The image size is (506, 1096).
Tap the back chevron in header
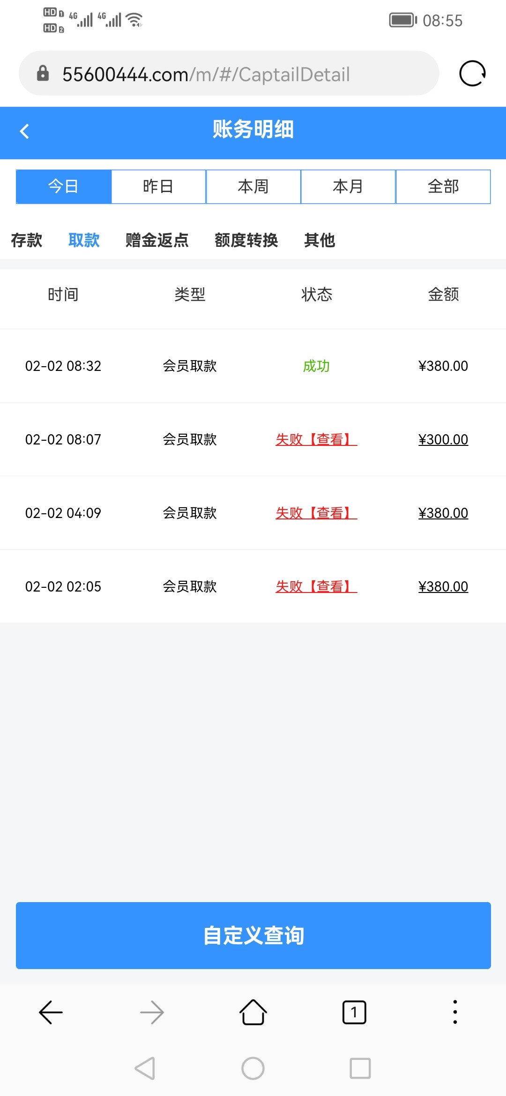click(x=25, y=131)
